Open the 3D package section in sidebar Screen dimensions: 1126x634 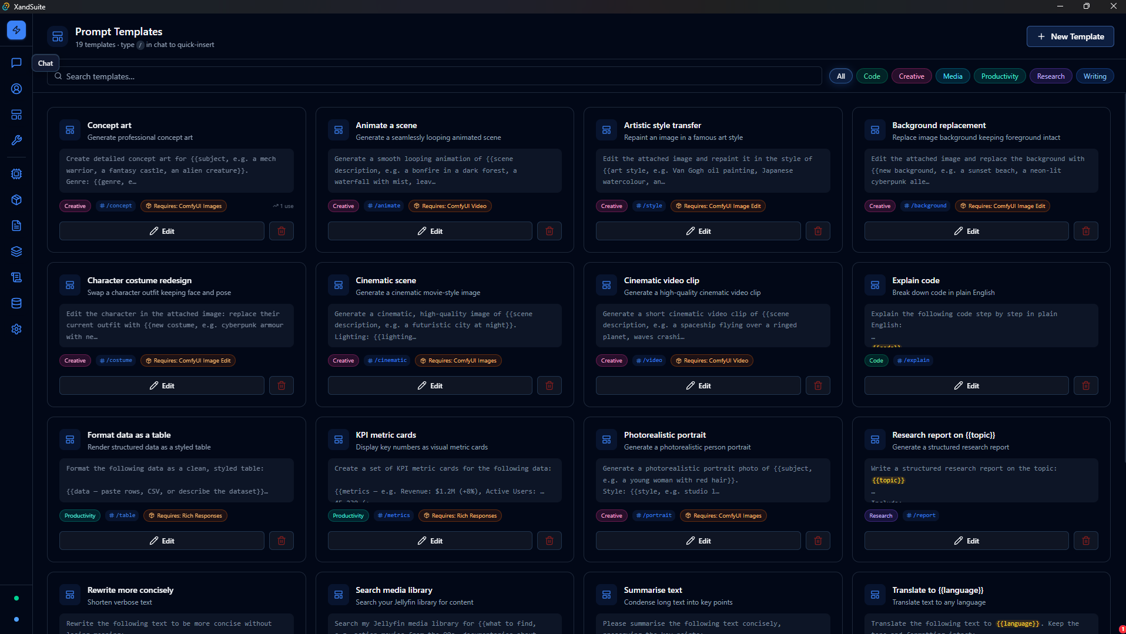pyautogui.click(x=16, y=200)
